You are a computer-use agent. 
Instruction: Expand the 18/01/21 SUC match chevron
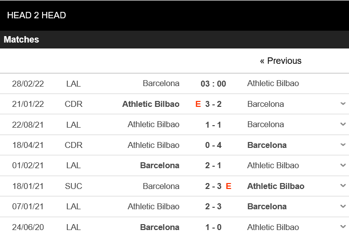343,186
